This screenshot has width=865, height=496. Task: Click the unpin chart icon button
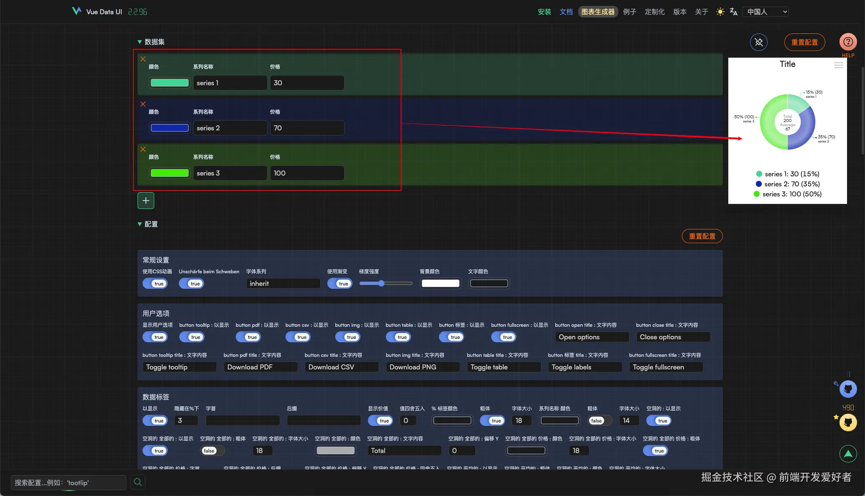tap(758, 42)
